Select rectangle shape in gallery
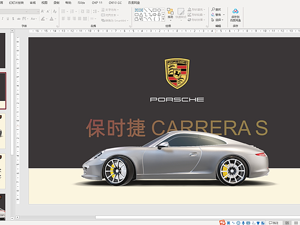Image resolution: width=300 pixels, height=225 pixels. tap(155, 10)
